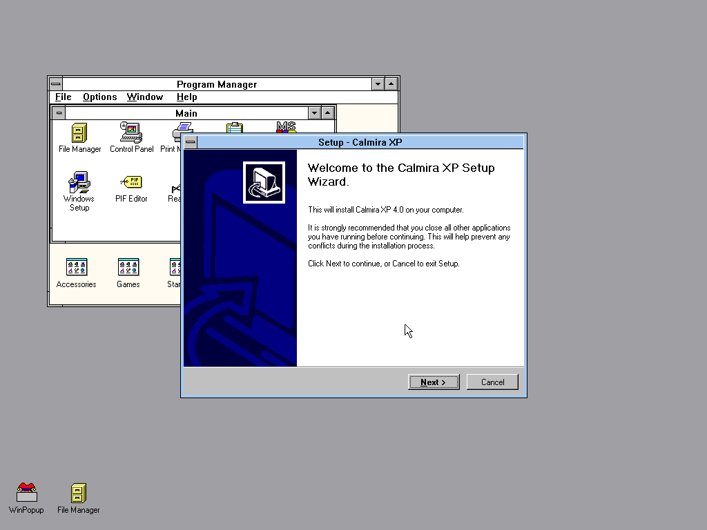Cancel the Calmira XP setup wizard
Image resolution: width=707 pixels, height=530 pixels.
tap(492, 382)
